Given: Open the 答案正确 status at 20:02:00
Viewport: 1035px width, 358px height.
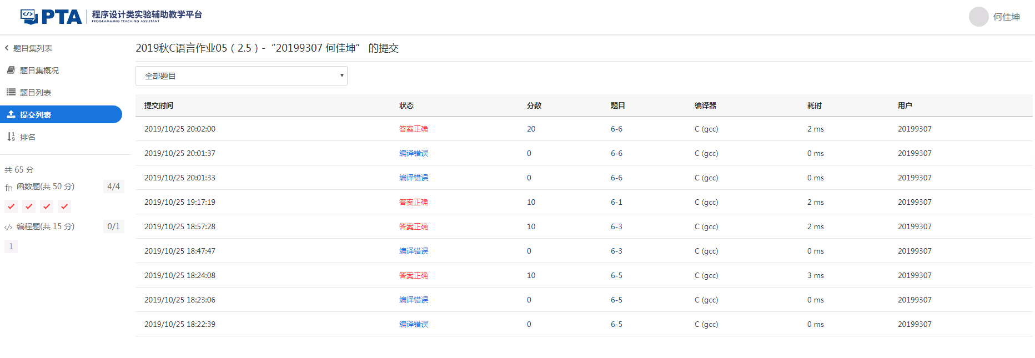Looking at the screenshot, I should coord(413,129).
